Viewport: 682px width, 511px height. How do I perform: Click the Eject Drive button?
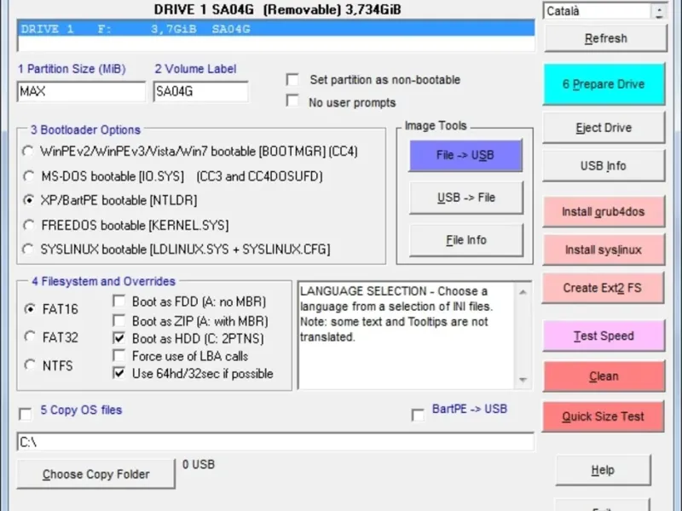click(604, 128)
